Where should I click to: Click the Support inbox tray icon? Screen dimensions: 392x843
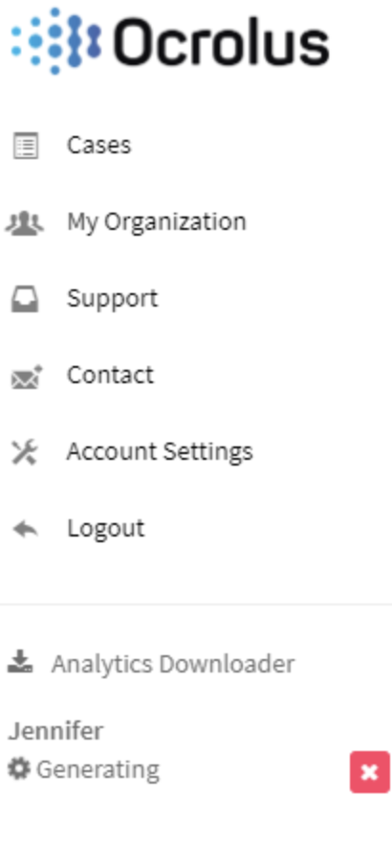[x=25, y=299]
